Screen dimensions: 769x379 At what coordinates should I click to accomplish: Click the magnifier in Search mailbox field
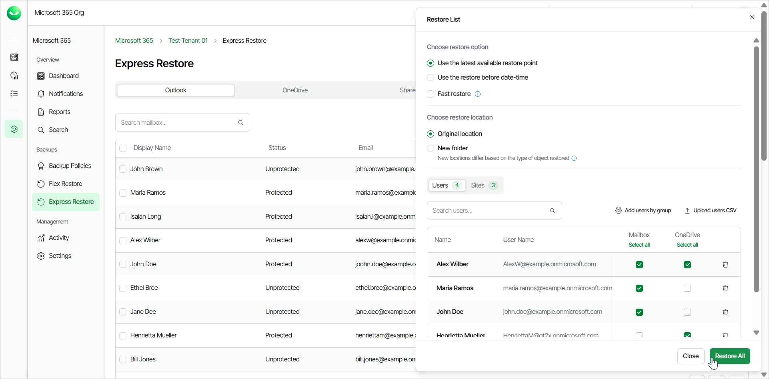241,123
